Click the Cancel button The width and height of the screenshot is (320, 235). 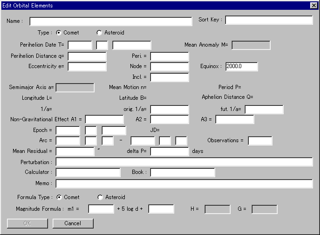tap(73, 223)
